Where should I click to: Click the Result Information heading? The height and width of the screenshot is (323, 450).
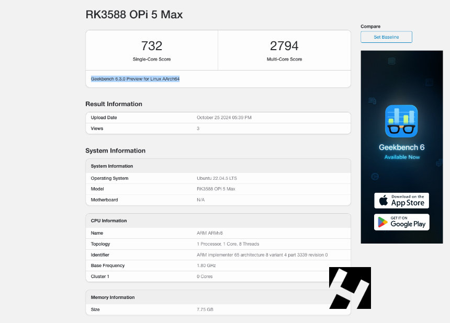114,104
